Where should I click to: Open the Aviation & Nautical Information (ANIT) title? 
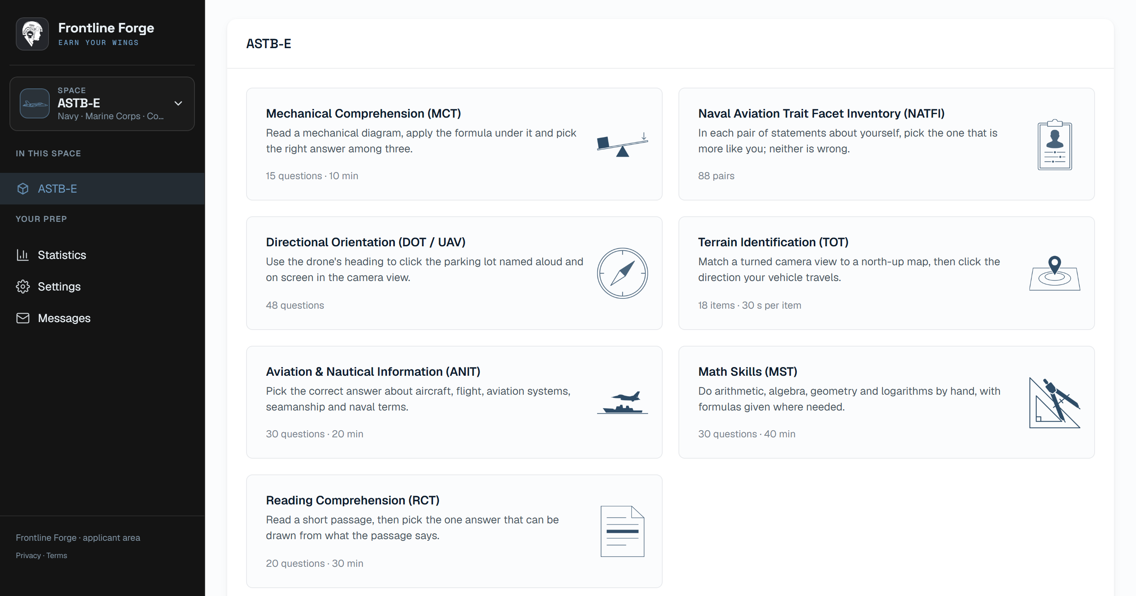pyautogui.click(x=373, y=371)
